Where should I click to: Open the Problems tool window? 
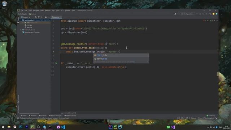pyautogui.click(x=32, y=116)
